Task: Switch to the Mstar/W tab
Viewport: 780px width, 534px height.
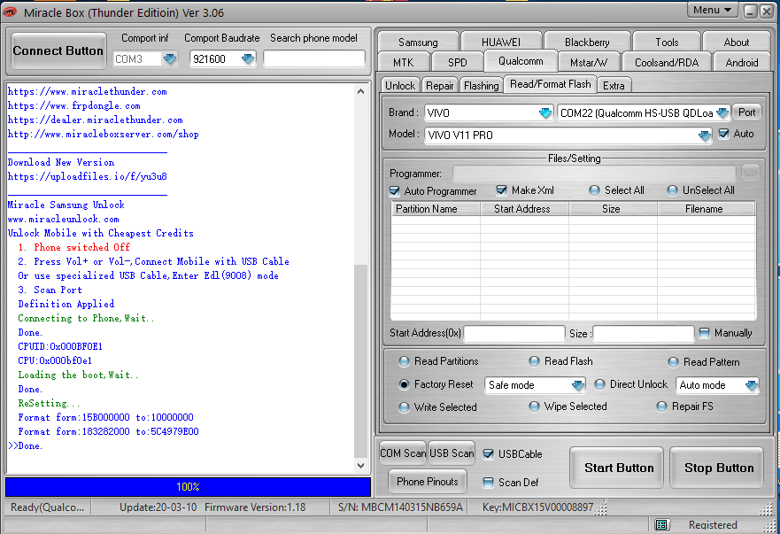Action: pyautogui.click(x=589, y=63)
